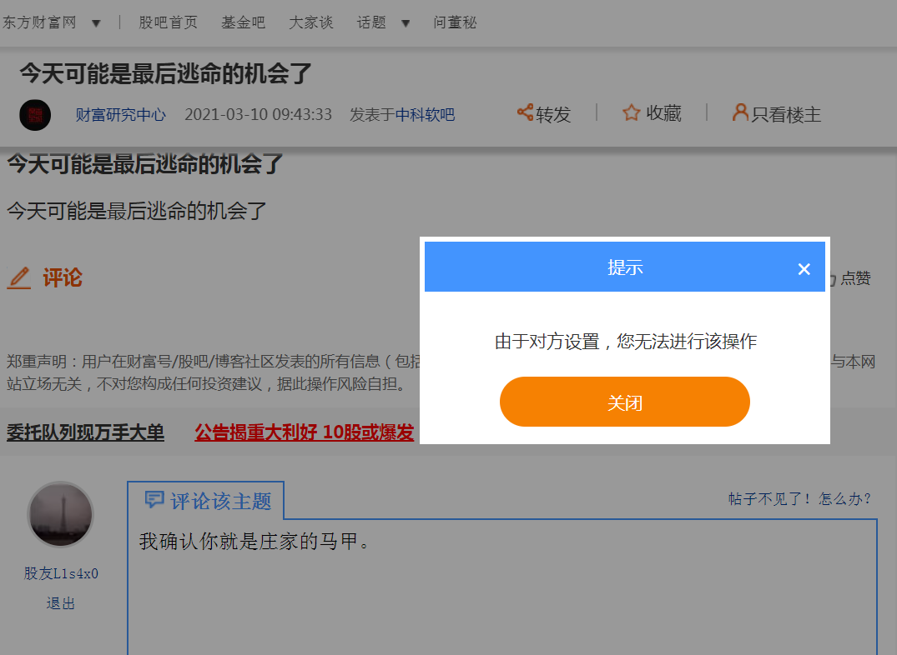897x655 pixels.
Task: Open the red 公告揭重大利好 10股或爆发 link
Action: 304,432
